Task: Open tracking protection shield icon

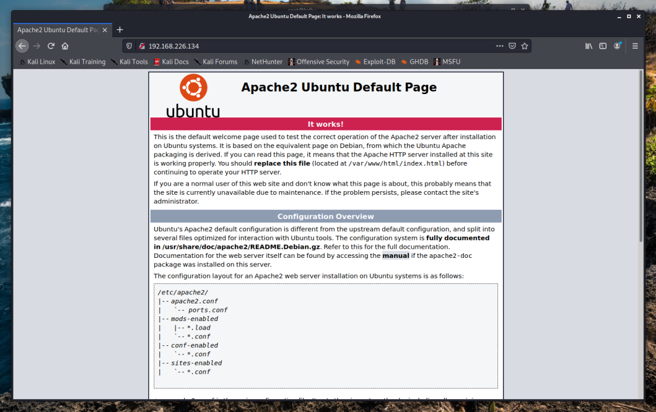Action: (x=129, y=46)
